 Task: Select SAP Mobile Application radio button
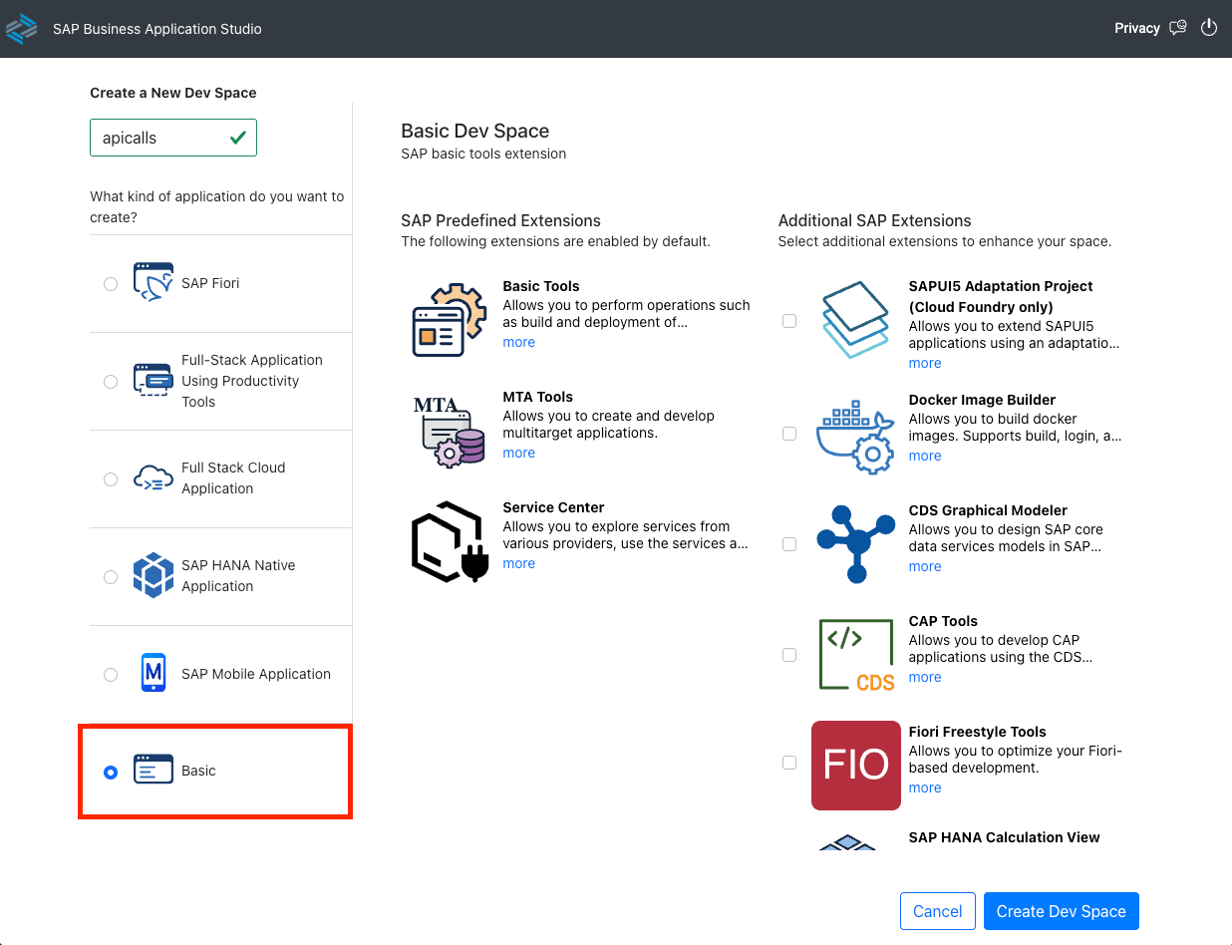(x=111, y=675)
